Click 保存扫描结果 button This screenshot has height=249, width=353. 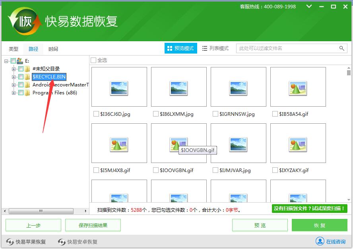(x=93, y=225)
